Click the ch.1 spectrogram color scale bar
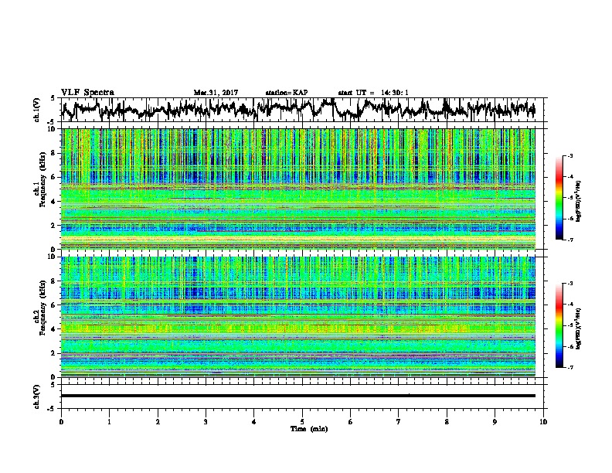The image size is (612, 473). (x=559, y=198)
